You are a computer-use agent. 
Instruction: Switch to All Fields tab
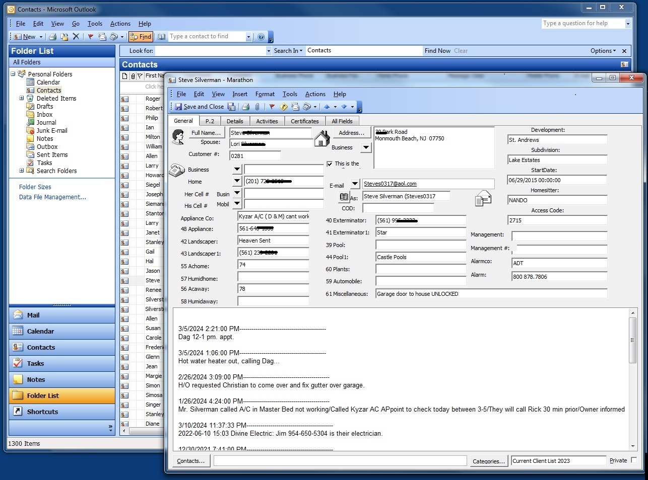click(342, 121)
